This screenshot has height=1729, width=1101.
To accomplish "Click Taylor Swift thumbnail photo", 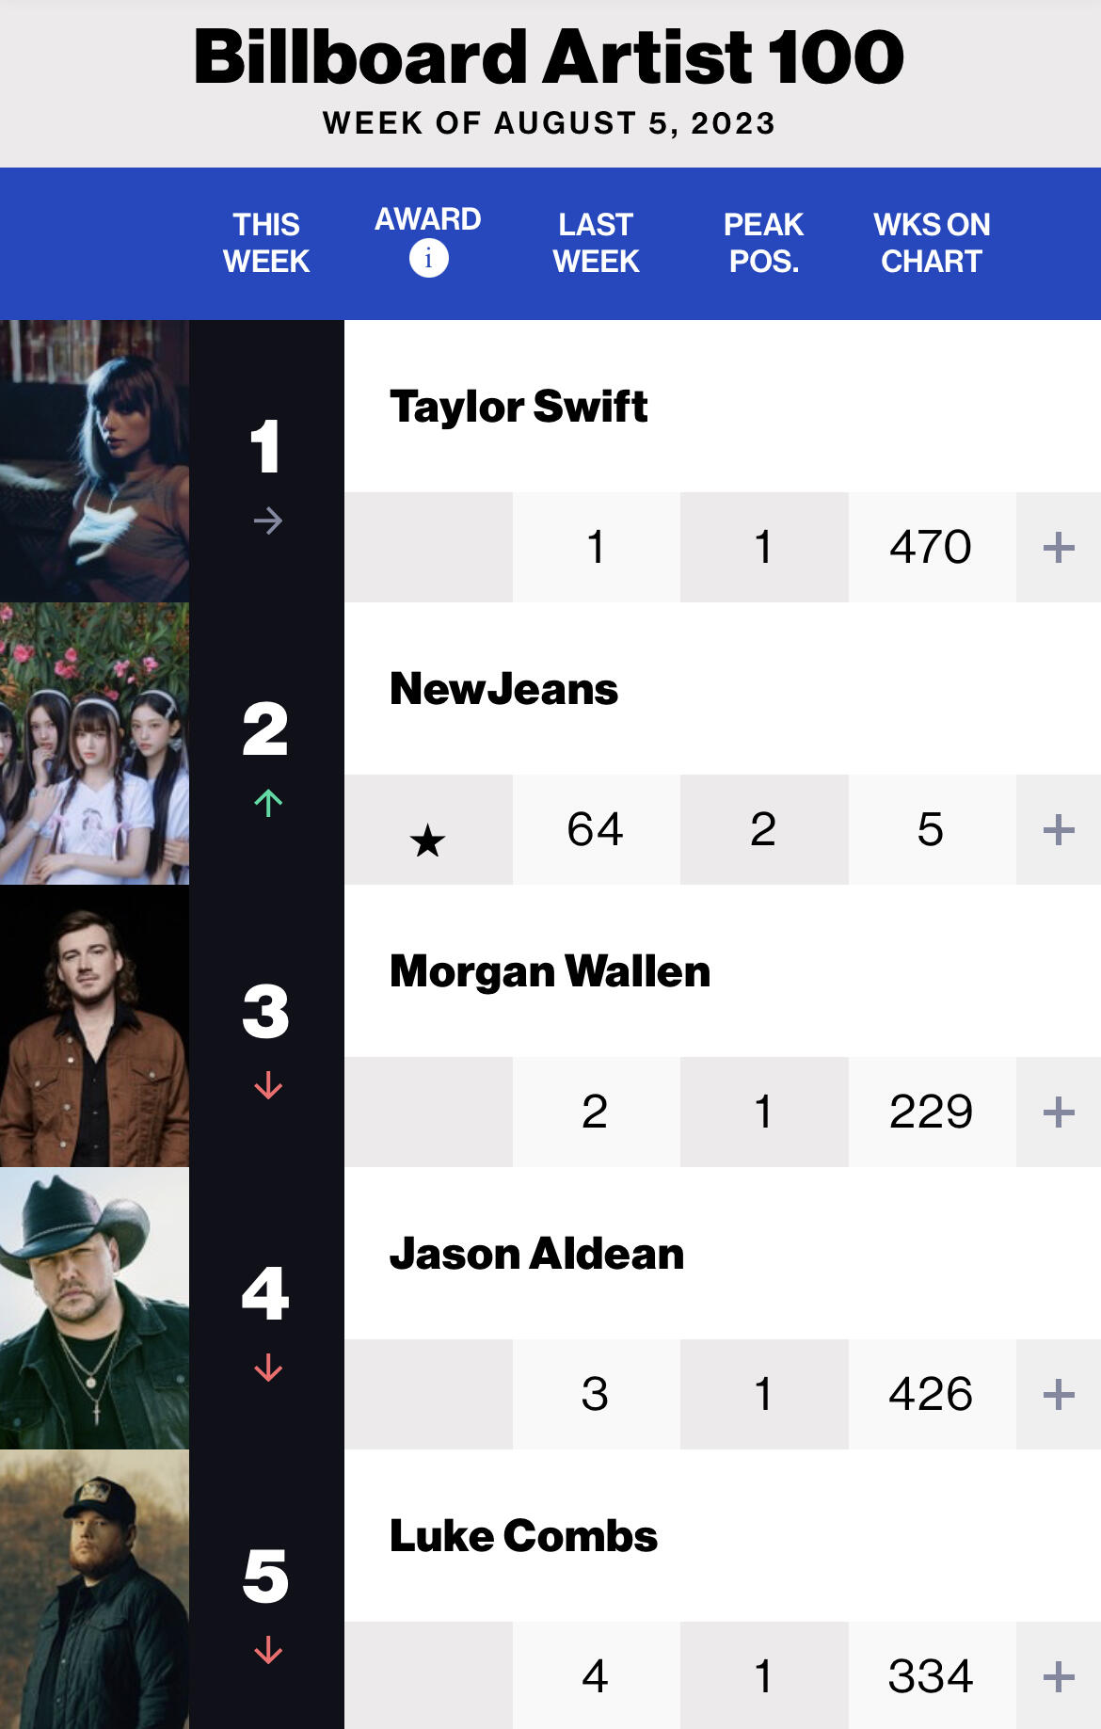I will pyautogui.click(x=94, y=461).
